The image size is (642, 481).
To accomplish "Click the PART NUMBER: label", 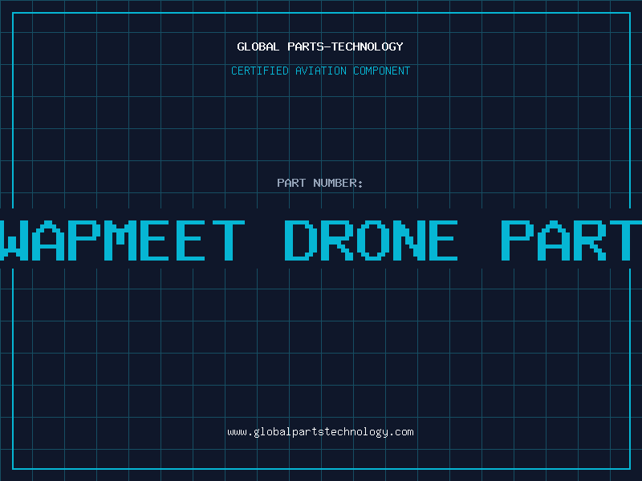I will point(319,183).
